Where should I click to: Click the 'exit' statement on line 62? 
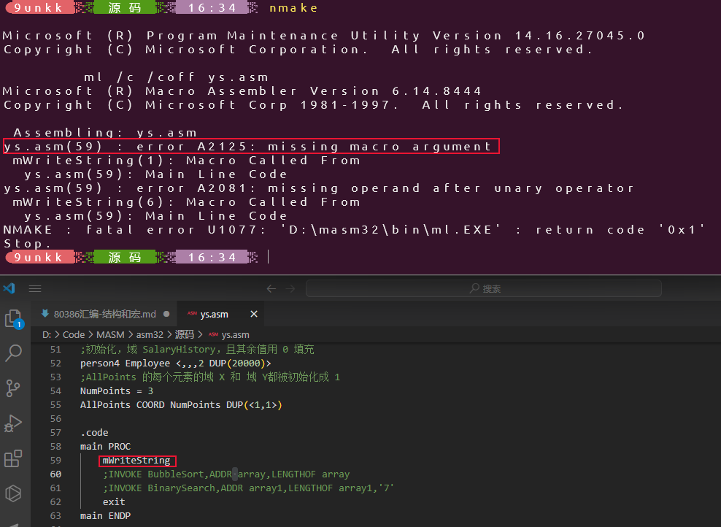[114, 501]
